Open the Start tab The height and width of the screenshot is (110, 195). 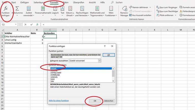[x=13, y=2]
